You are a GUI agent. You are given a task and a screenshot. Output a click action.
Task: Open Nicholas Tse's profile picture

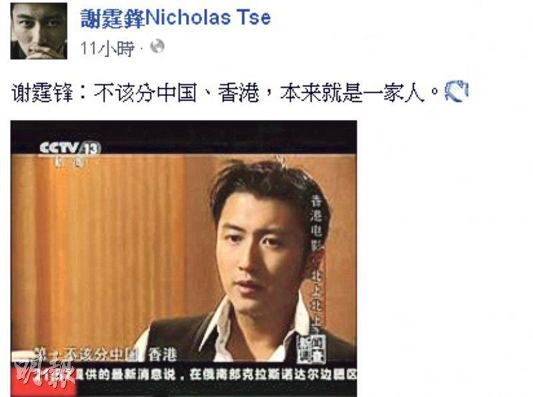coord(39,31)
